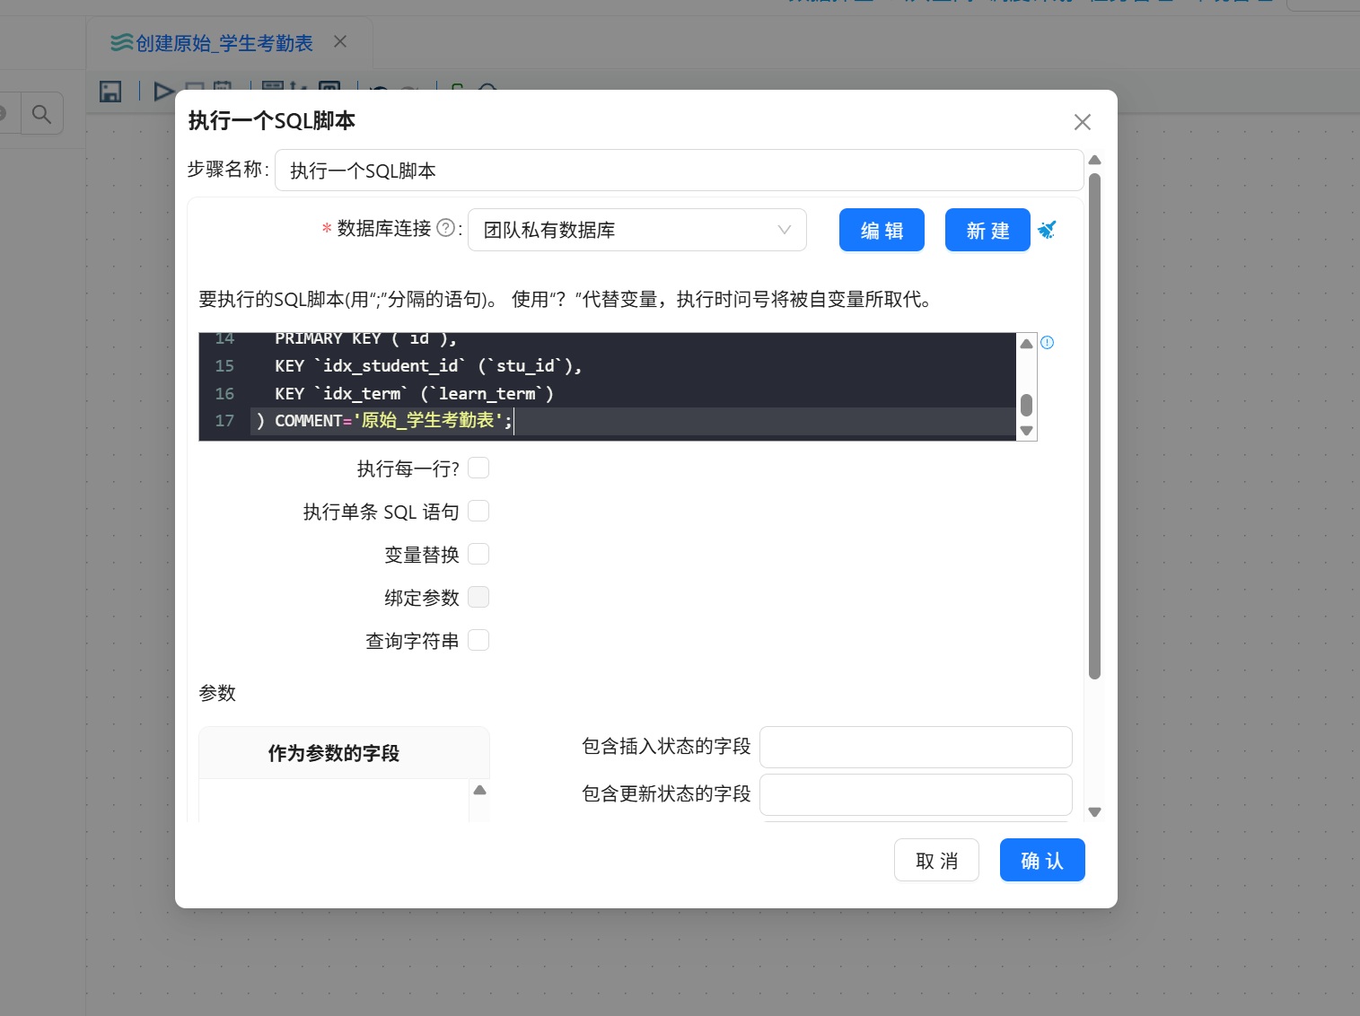This screenshot has width=1360, height=1016.
Task: Click the broom clean icon beside 新建
Action: [1047, 230]
